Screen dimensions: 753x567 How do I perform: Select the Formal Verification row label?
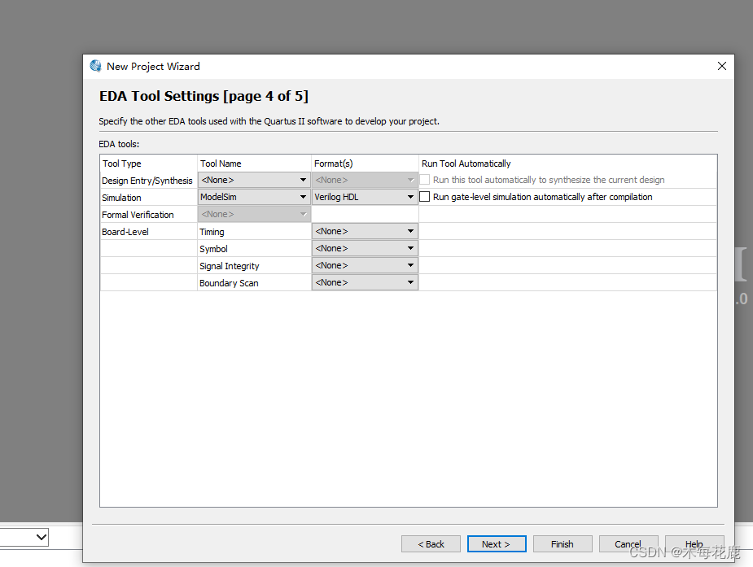point(138,215)
